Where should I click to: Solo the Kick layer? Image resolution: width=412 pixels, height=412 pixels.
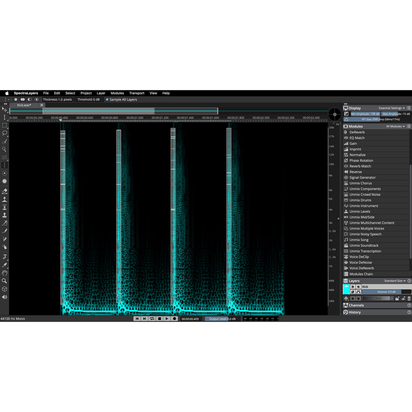[358, 287]
